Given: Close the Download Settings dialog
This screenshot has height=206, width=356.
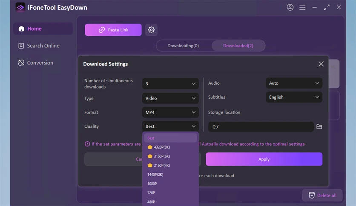Looking at the screenshot, I should [321, 64].
